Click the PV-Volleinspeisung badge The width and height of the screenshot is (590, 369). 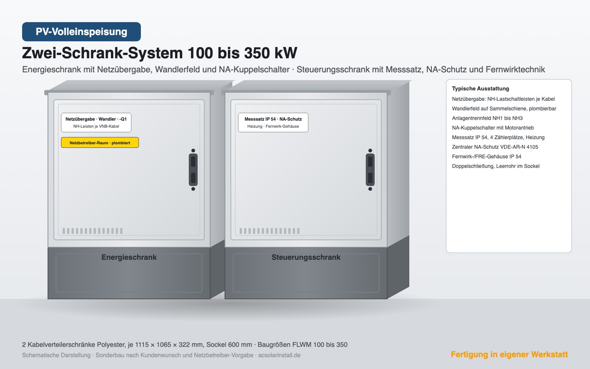pyautogui.click(x=81, y=32)
